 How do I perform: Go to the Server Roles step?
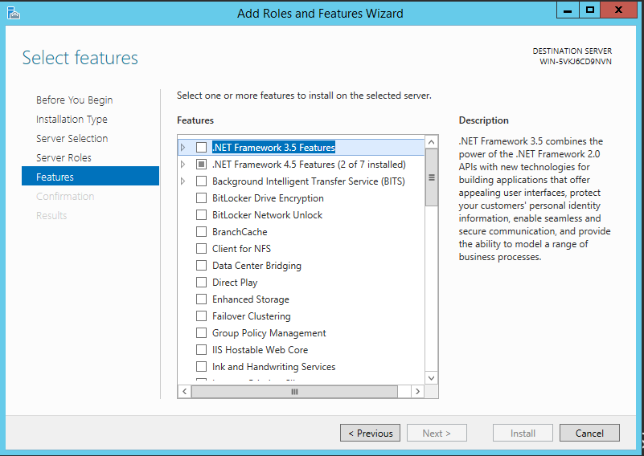pyautogui.click(x=64, y=158)
